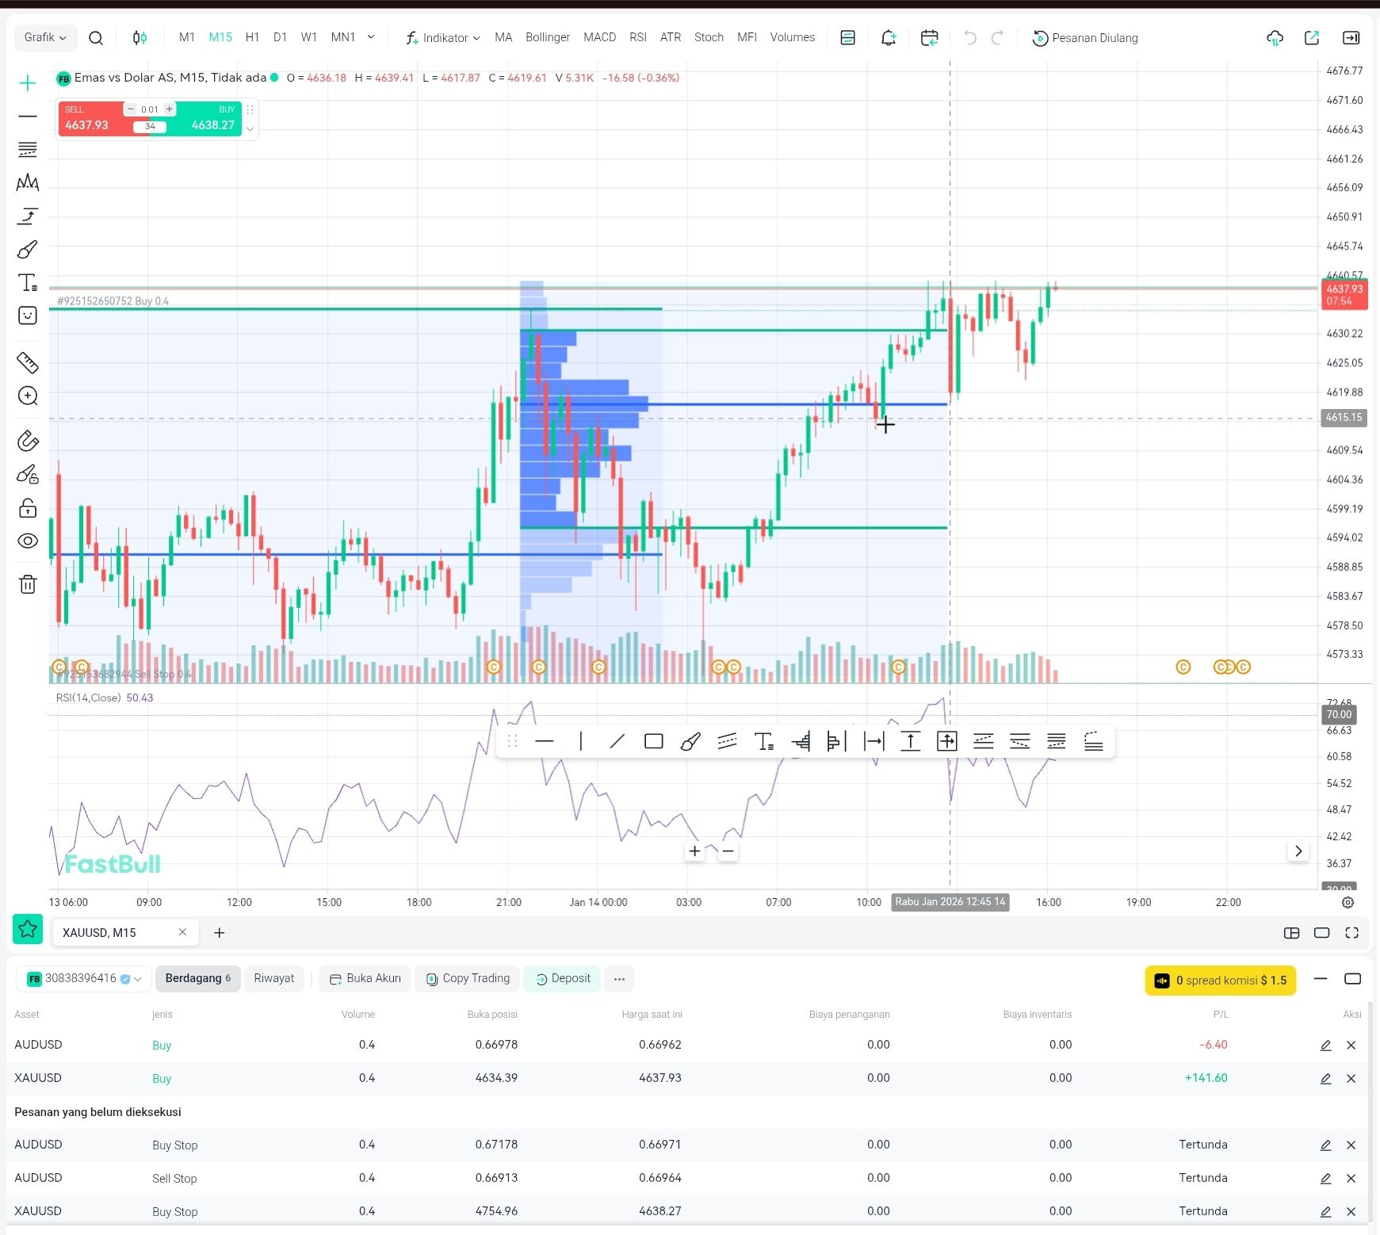This screenshot has width=1380, height=1235.
Task: Select the brush drawing tool in sidebar
Action: [x=28, y=250]
